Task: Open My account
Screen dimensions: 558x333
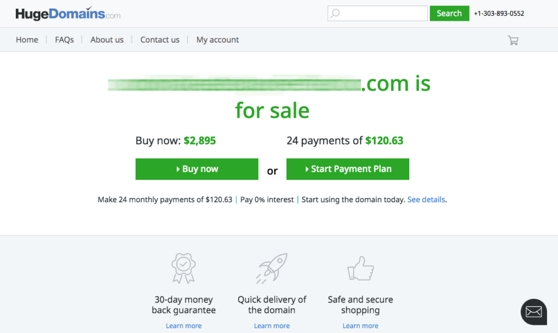Action: [217, 40]
